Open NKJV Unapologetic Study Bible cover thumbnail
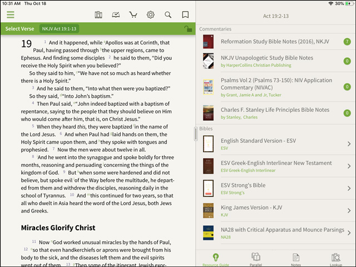 [x=208, y=61]
